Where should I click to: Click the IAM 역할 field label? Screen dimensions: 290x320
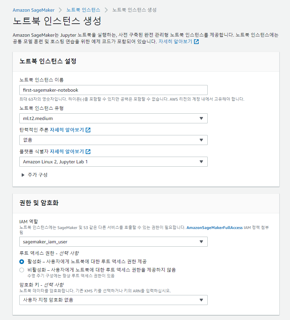[x=29, y=221]
